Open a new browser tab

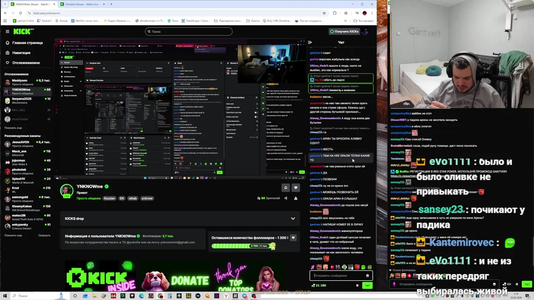111,4
